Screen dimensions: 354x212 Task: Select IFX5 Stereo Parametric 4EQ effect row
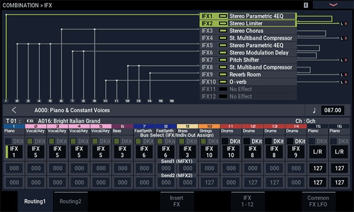pyautogui.click(x=248, y=45)
